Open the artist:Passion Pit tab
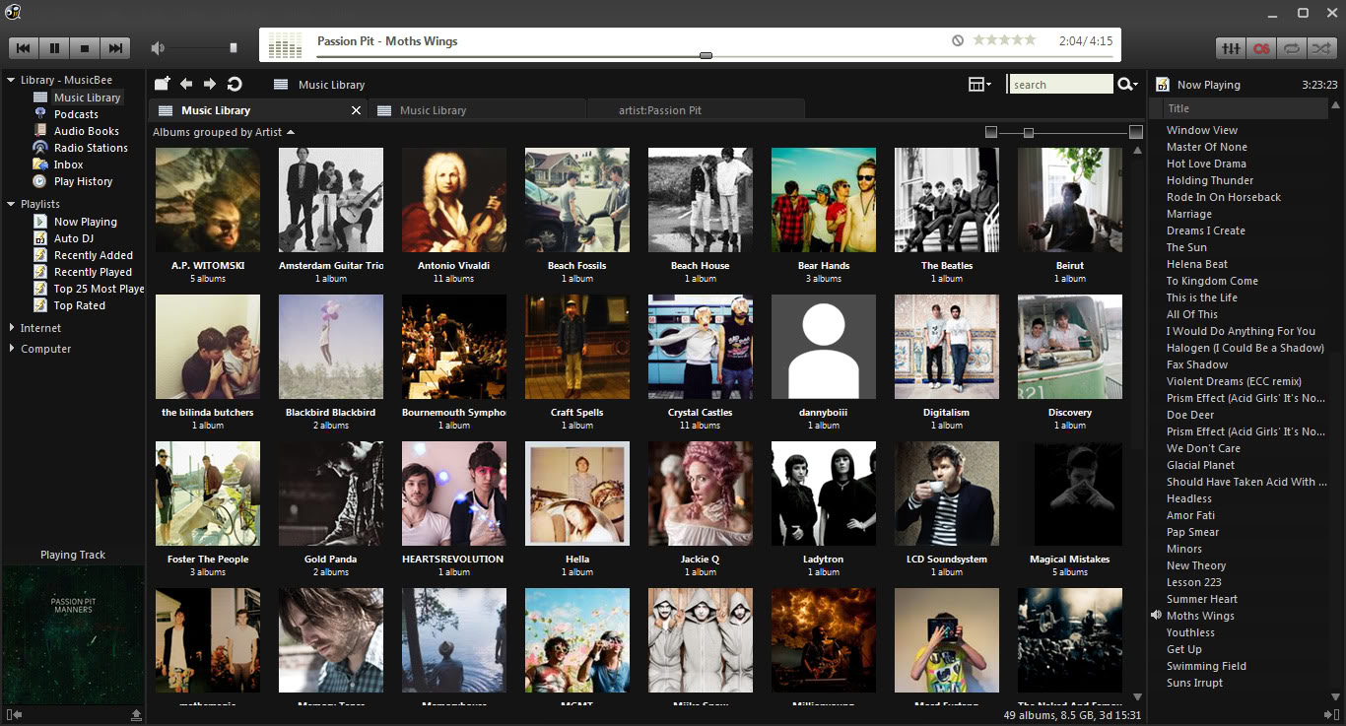Screen dimensions: 1346x726 pyautogui.click(x=696, y=110)
